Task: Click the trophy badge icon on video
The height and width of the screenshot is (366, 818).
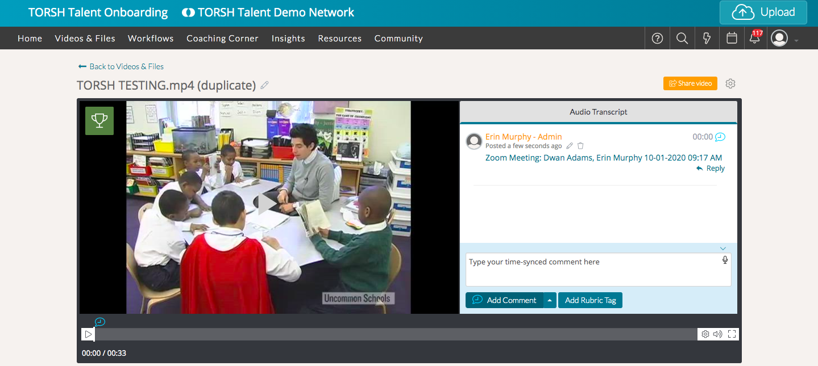Action: click(x=99, y=121)
